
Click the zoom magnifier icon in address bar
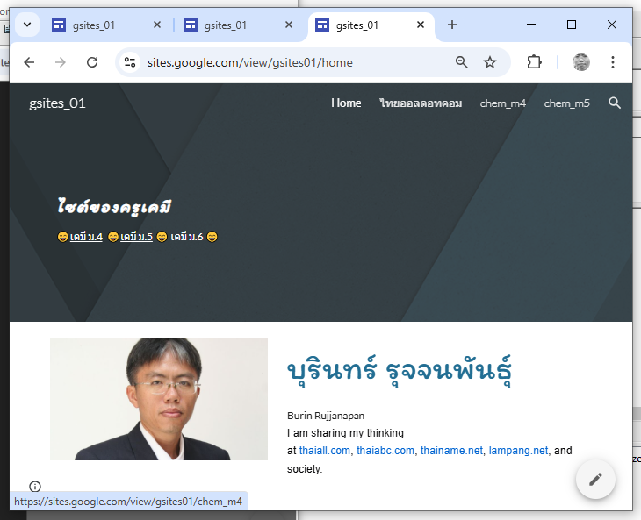462,62
